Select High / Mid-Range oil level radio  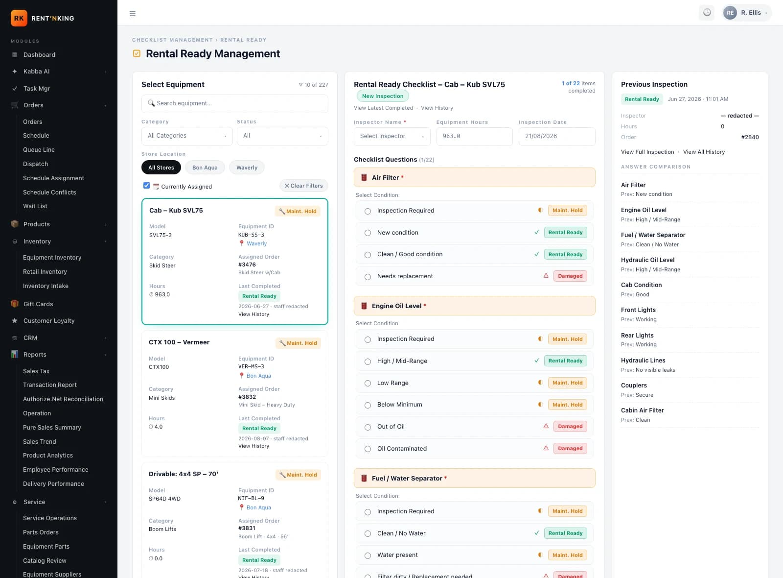368,361
